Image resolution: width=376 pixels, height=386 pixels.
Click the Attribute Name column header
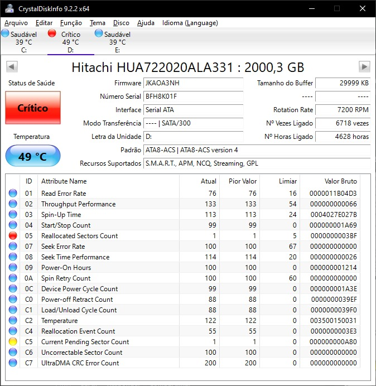(109, 181)
